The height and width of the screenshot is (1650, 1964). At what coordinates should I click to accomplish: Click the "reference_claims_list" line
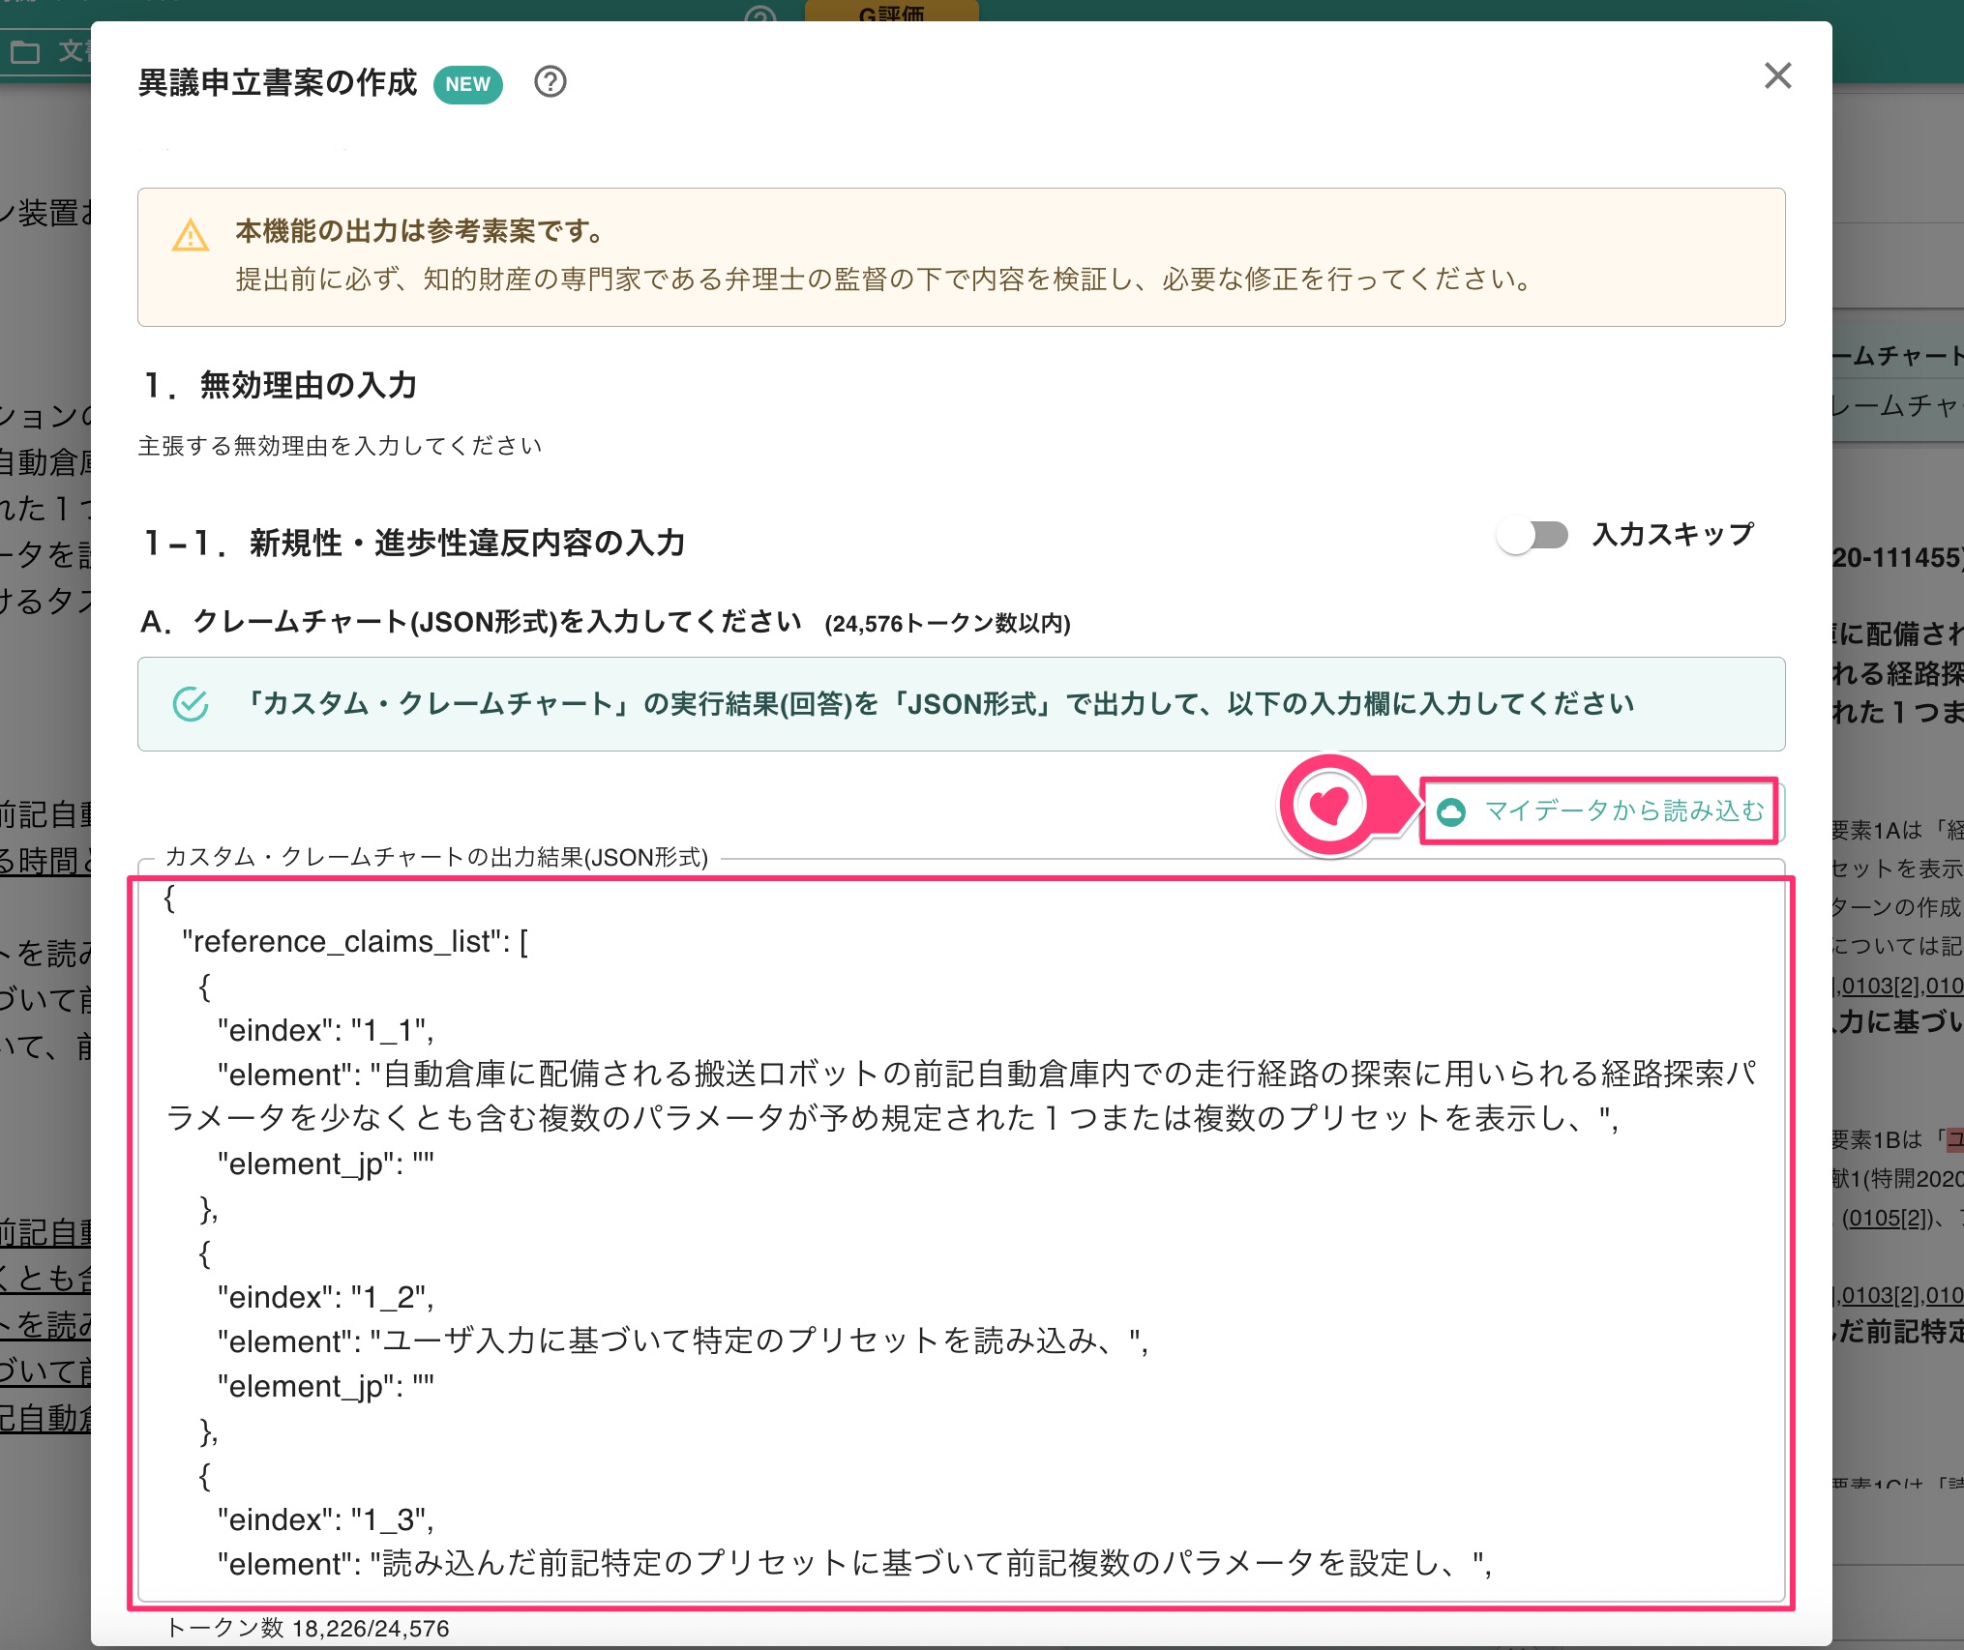[x=355, y=941]
